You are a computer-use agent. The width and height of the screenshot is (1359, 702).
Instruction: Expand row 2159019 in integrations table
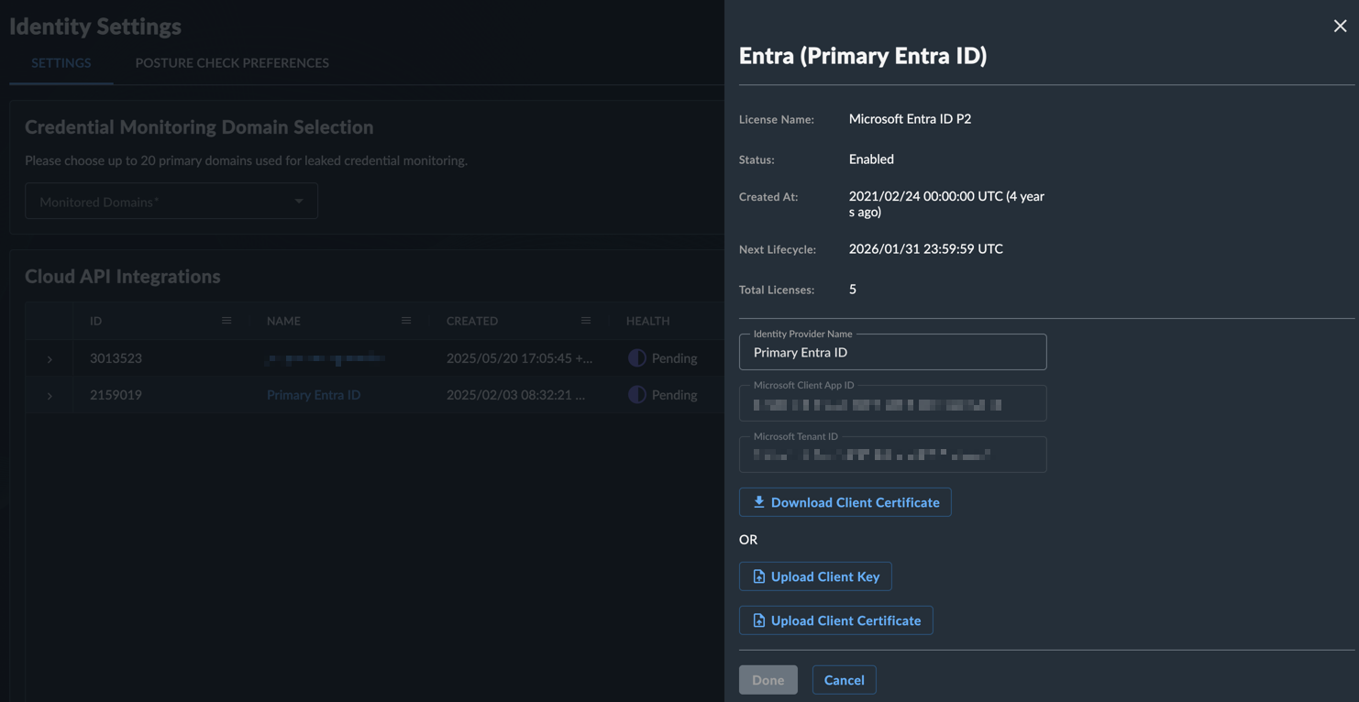click(50, 396)
